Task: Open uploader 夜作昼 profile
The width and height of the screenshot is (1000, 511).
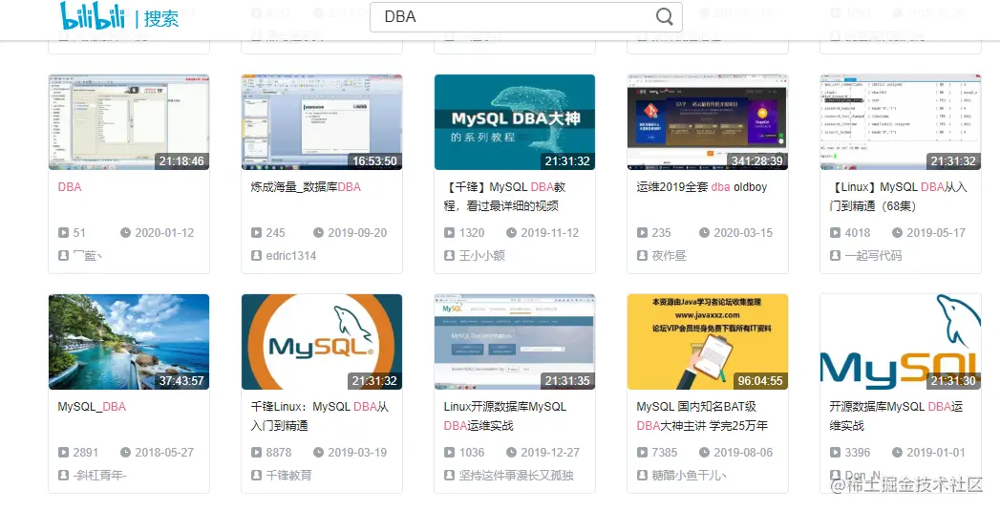Action: pyautogui.click(x=669, y=255)
